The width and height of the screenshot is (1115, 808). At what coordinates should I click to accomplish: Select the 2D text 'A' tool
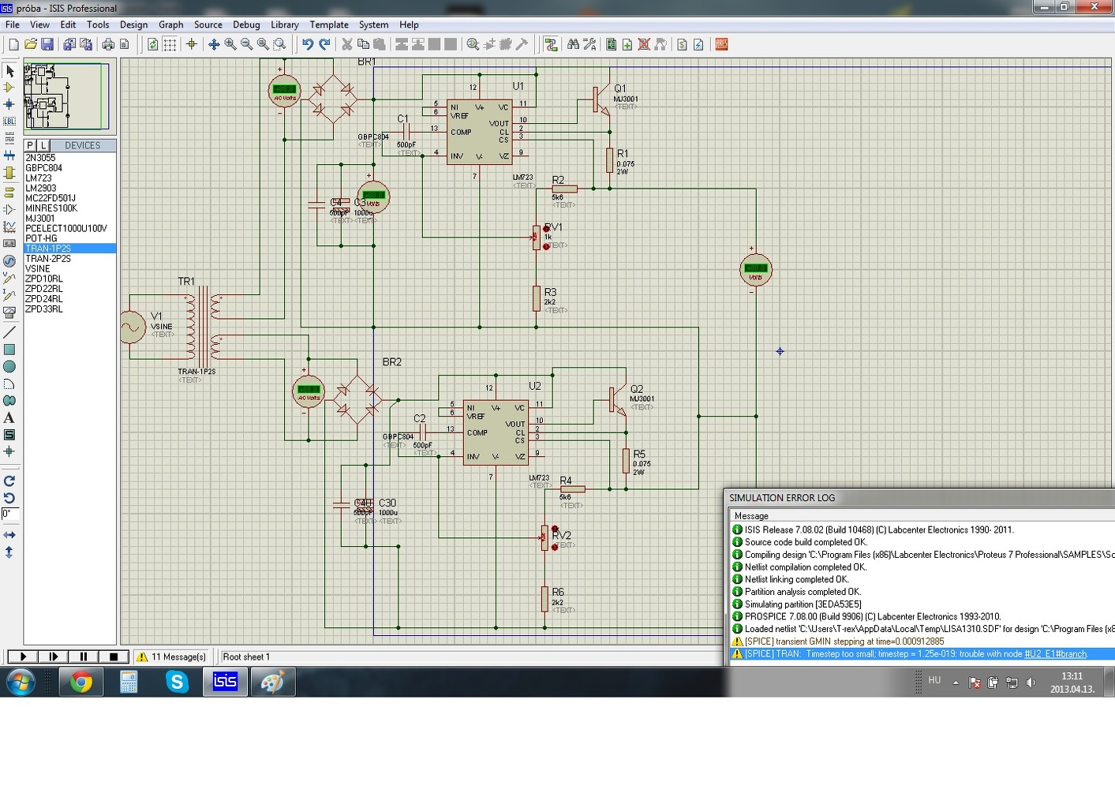pos(9,418)
